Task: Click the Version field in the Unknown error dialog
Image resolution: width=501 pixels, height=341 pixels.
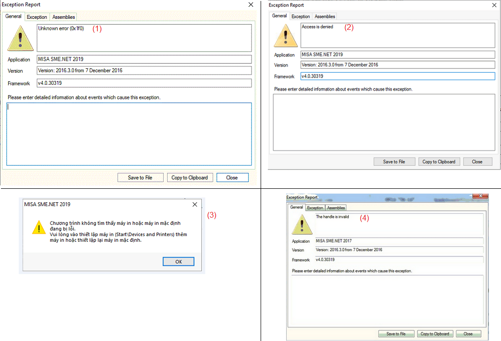Action: (x=144, y=71)
